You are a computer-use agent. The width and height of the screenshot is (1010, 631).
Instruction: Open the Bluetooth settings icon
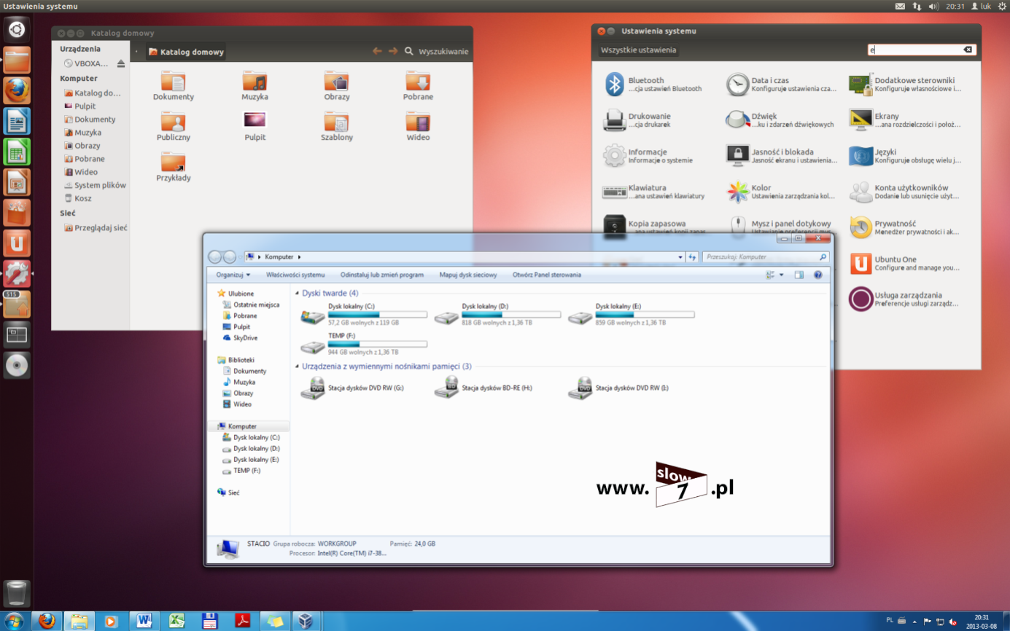click(x=615, y=85)
